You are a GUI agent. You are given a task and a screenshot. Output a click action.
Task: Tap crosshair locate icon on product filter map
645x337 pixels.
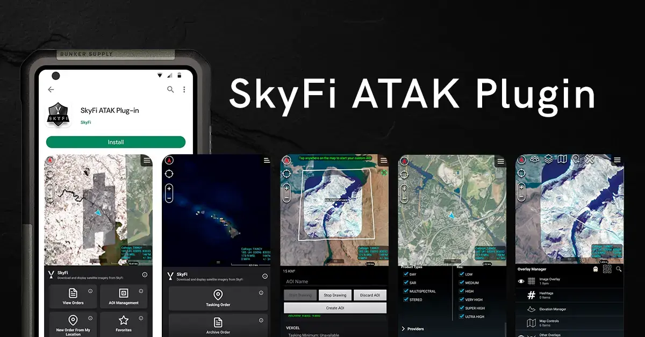tap(404, 174)
